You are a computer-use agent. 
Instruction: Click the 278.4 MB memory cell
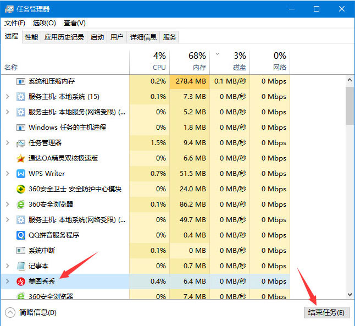coord(190,81)
